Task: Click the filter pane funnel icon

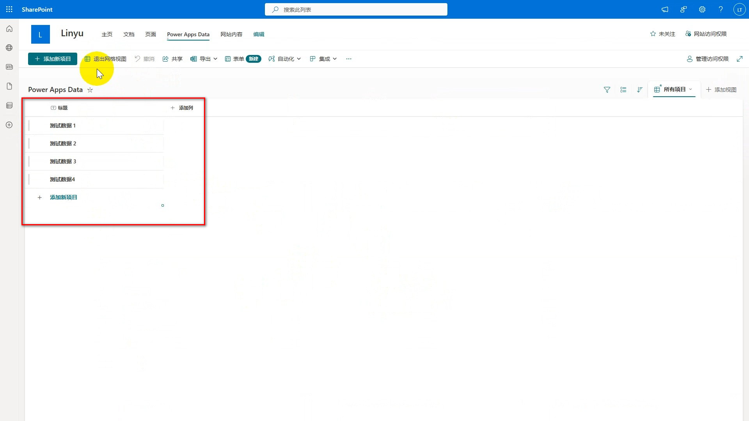Action: coord(607,90)
